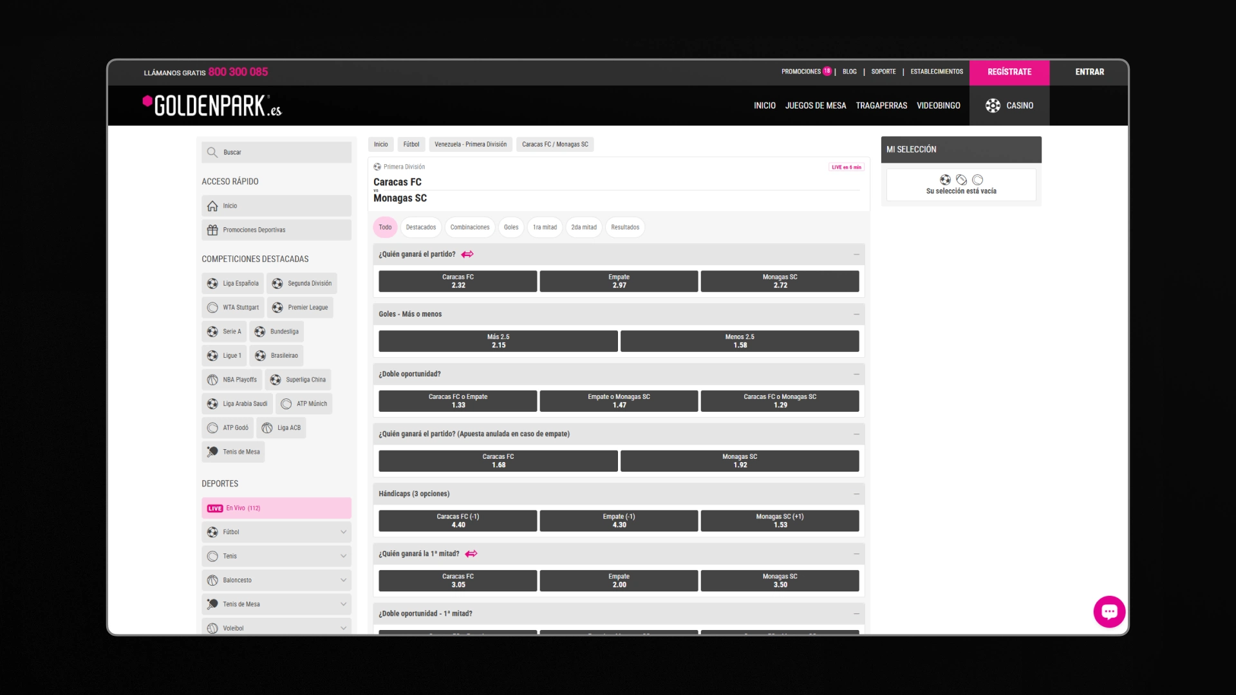Click the Serie A football icon
The image size is (1236, 695).
coord(212,331)
